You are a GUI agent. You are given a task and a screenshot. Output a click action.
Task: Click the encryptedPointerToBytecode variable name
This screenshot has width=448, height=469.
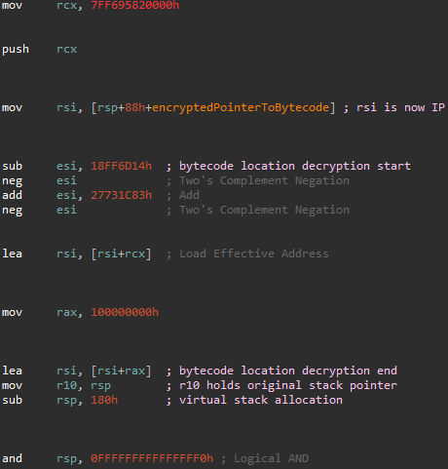click(x=241, y=107)
